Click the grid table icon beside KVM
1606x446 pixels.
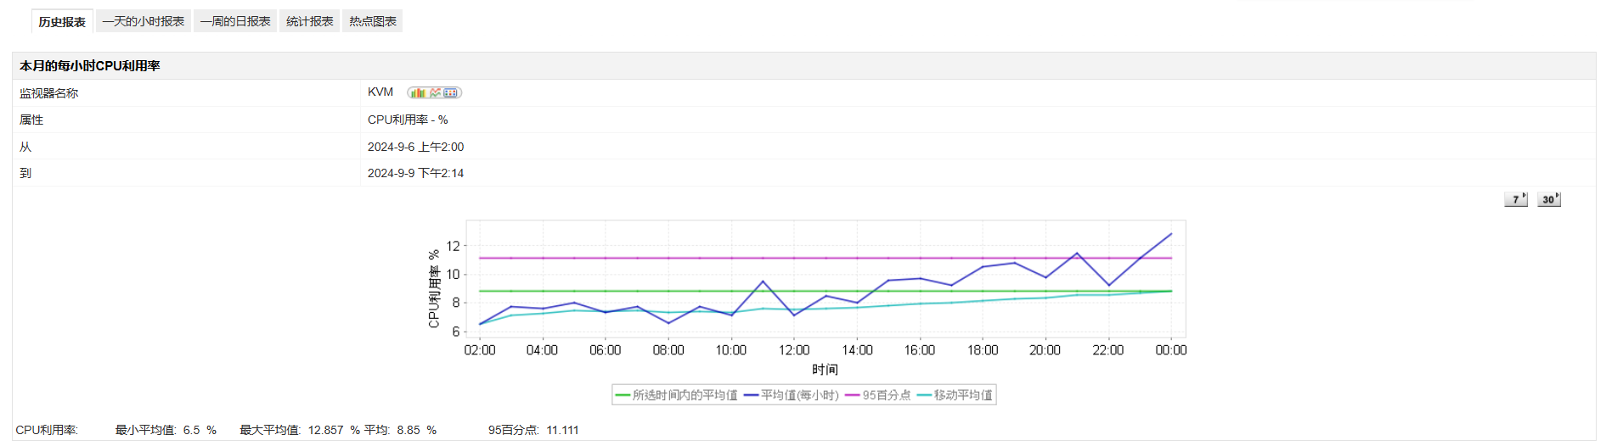450,92
